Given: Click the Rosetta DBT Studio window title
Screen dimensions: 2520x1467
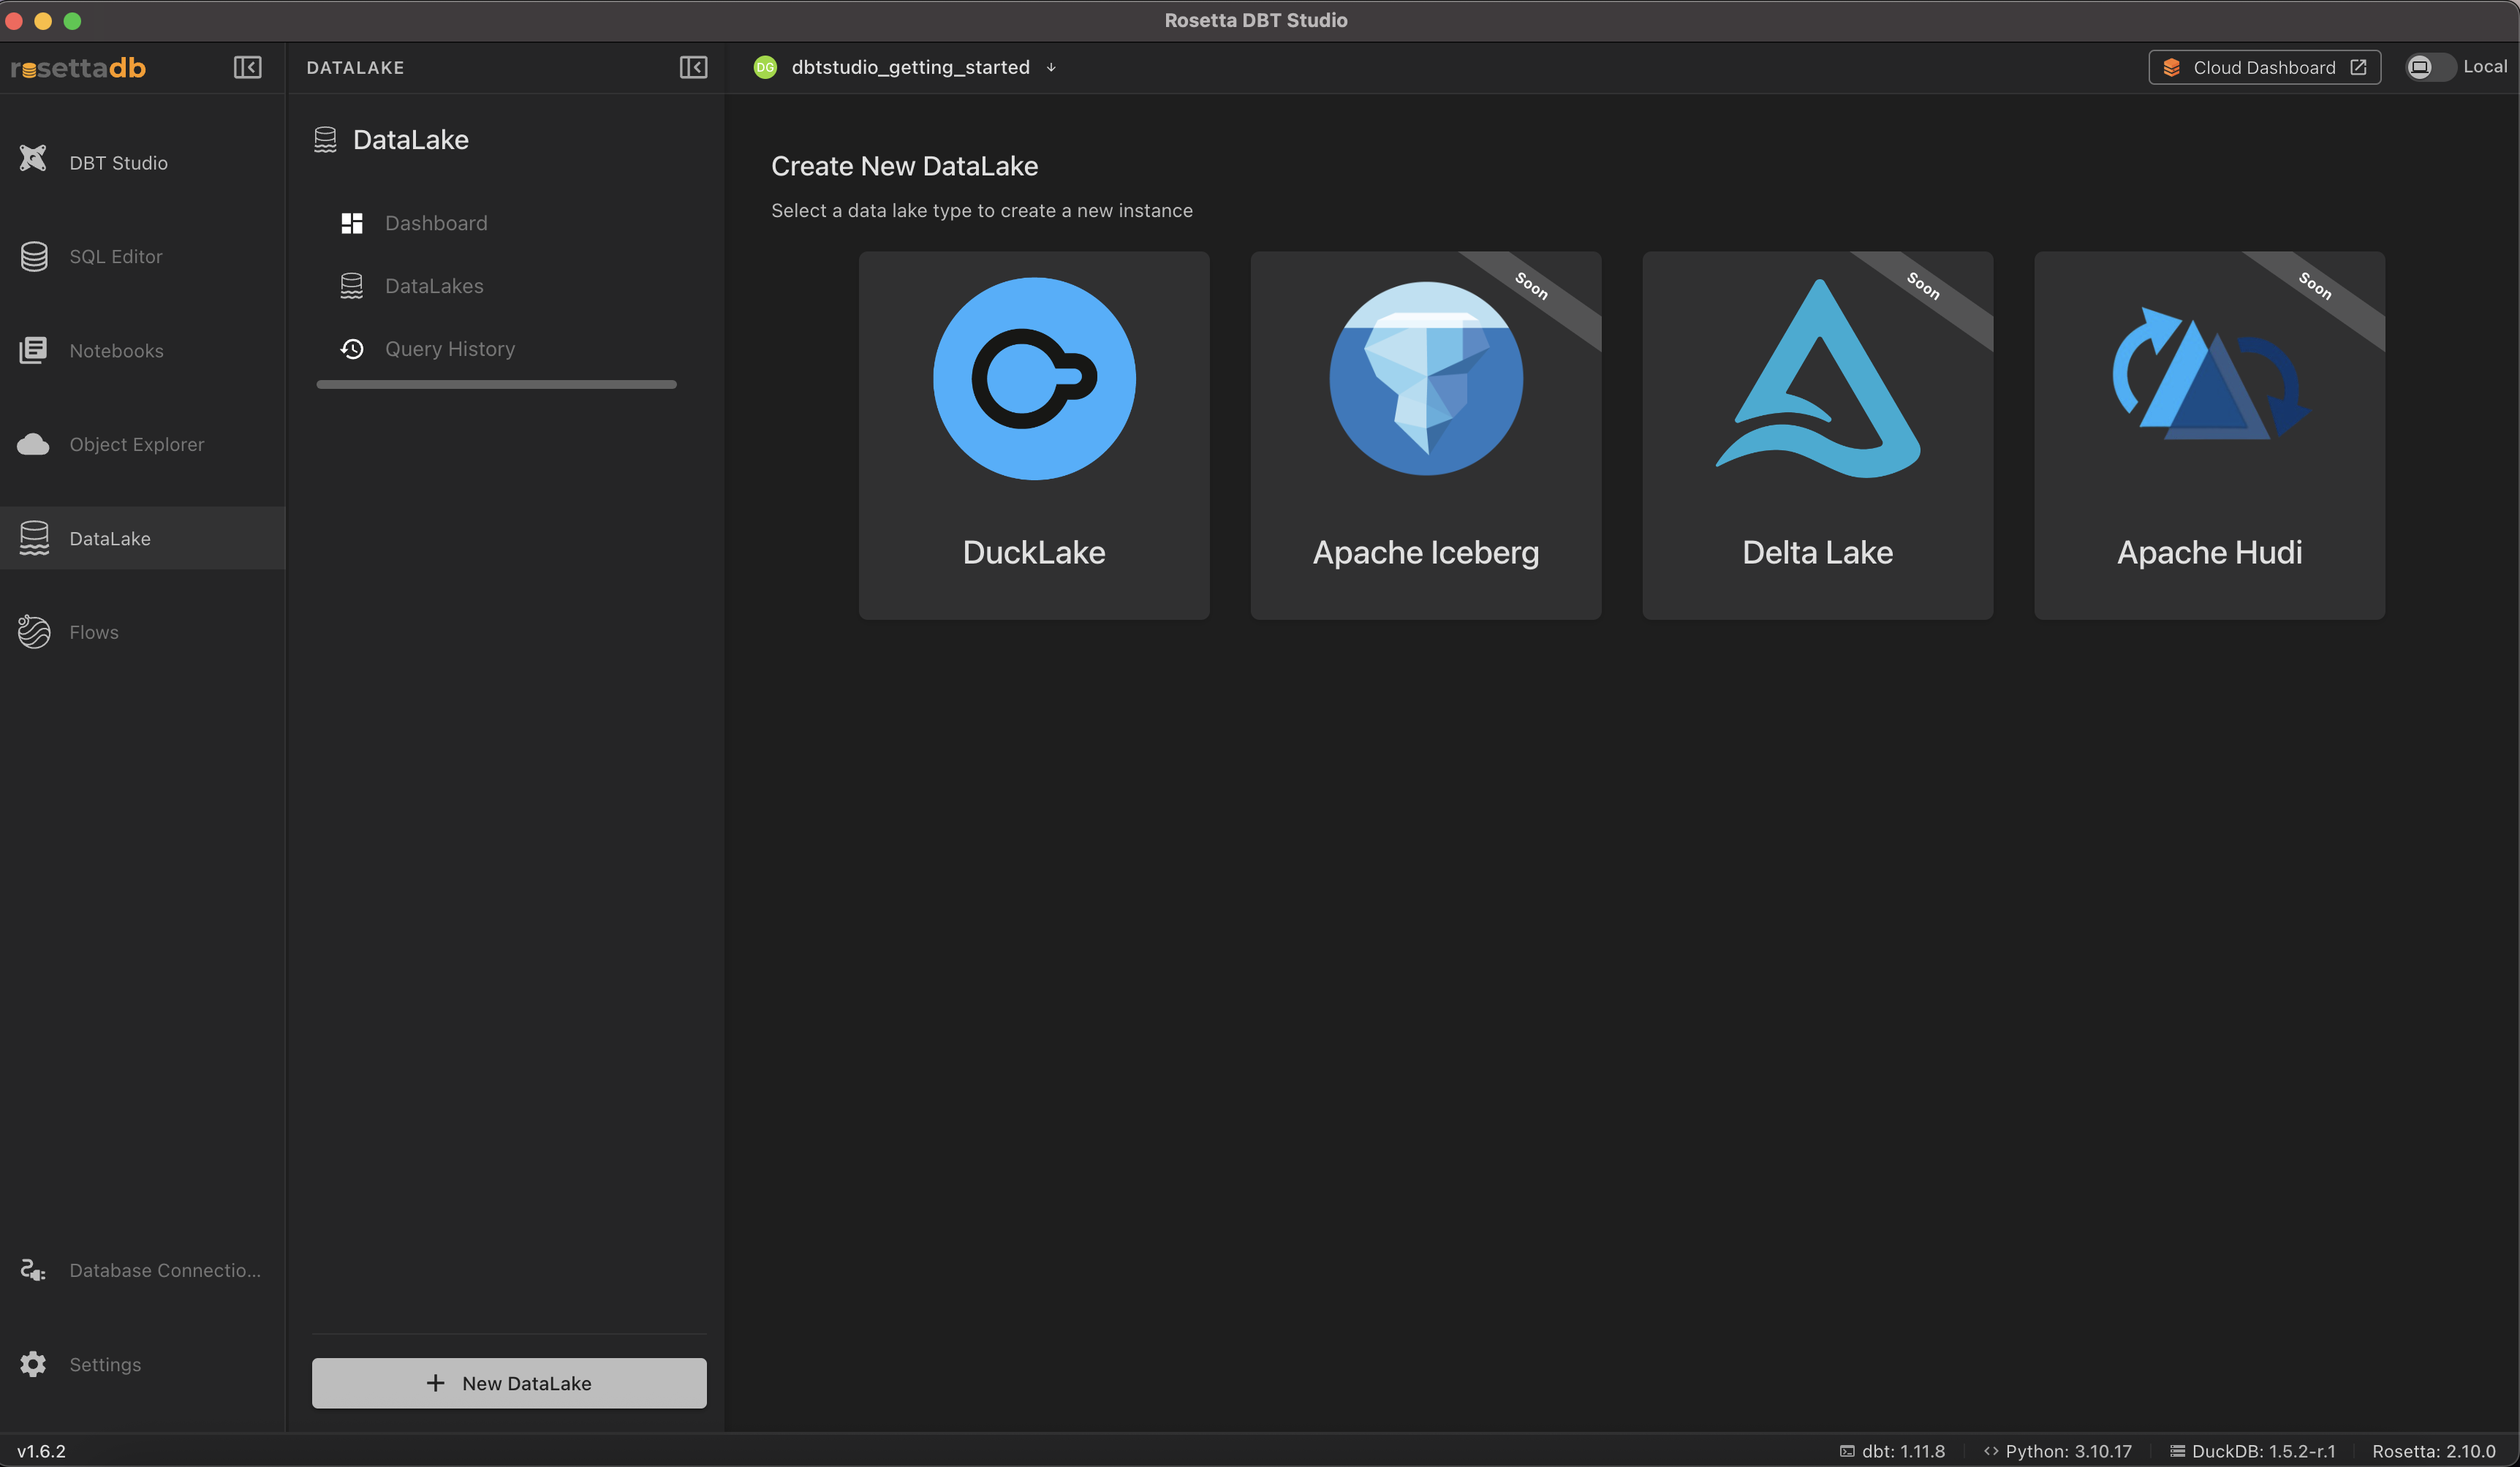Looking at the screenshot, I should [1256, 20].
